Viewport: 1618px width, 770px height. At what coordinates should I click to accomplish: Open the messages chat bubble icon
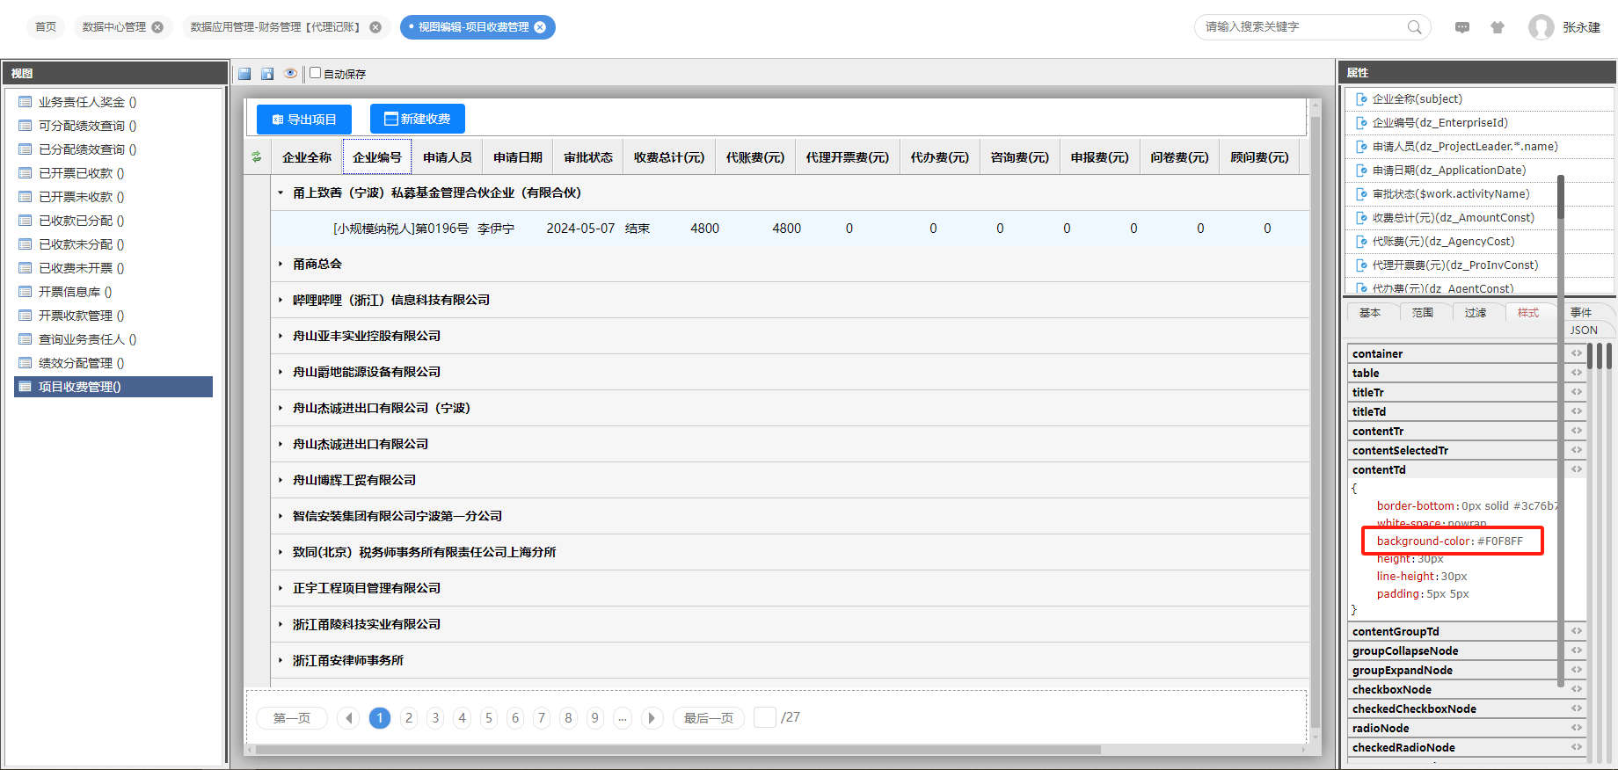[x=1462, y=27]
